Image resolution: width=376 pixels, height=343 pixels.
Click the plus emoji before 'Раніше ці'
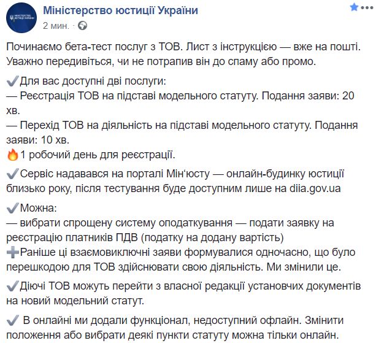coord(12,252)
